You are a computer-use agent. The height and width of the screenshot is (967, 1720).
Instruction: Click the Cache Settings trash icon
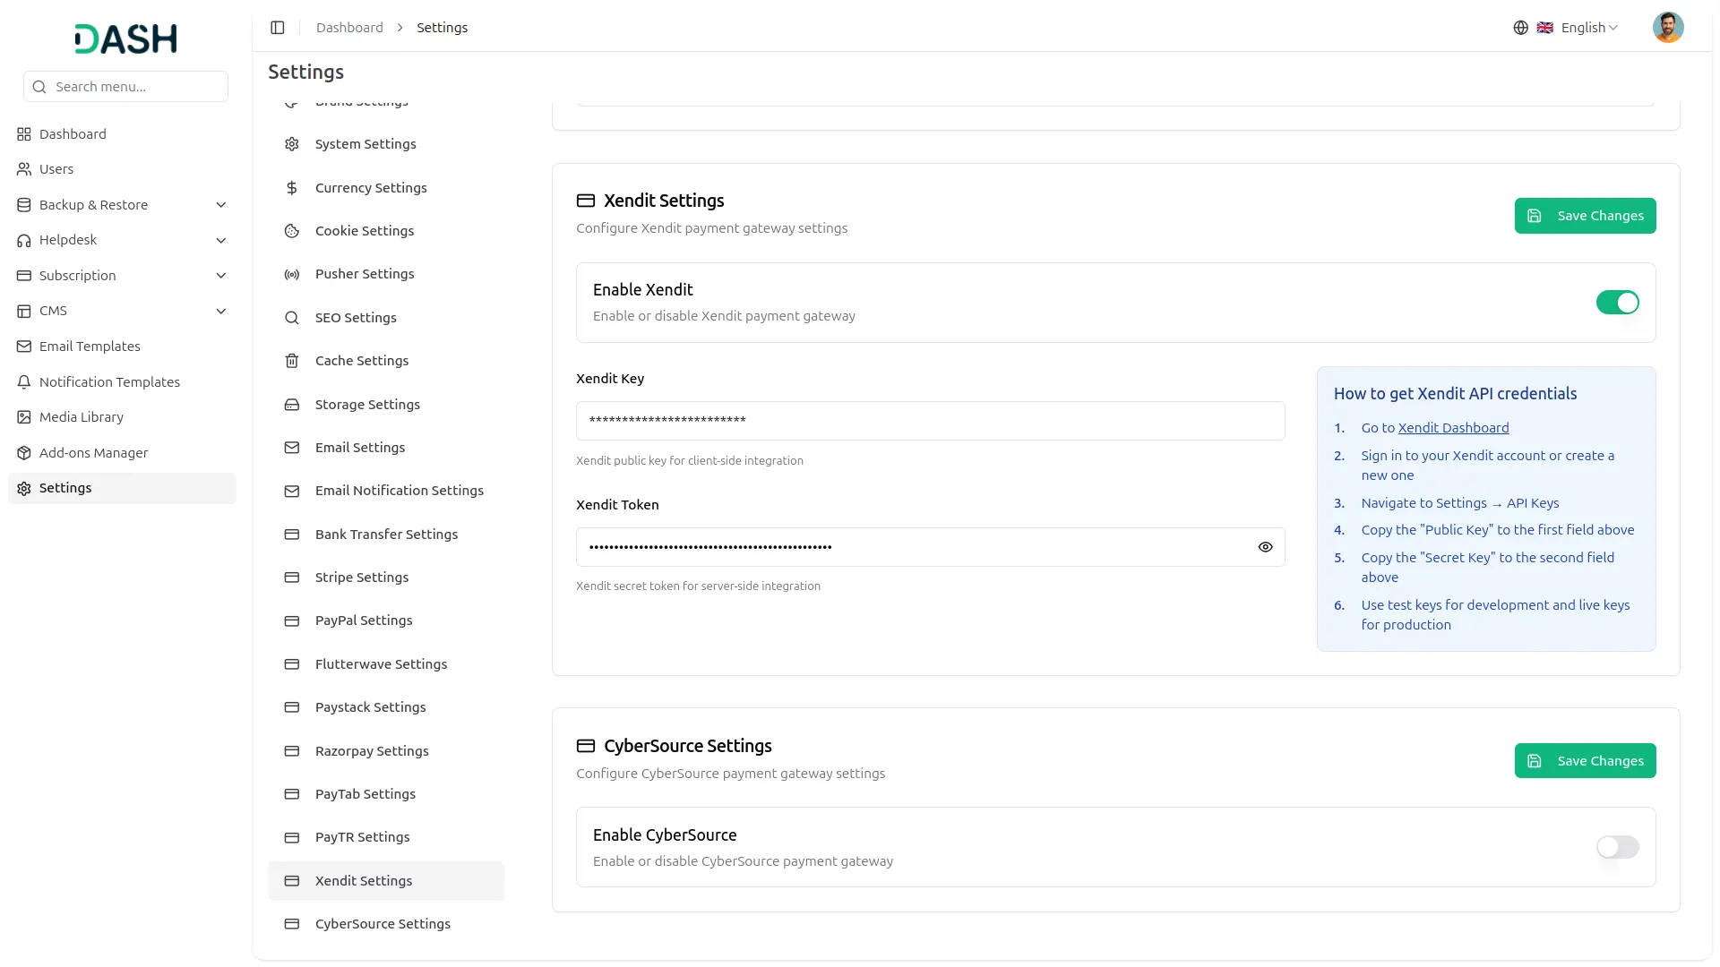pos(292,361)
